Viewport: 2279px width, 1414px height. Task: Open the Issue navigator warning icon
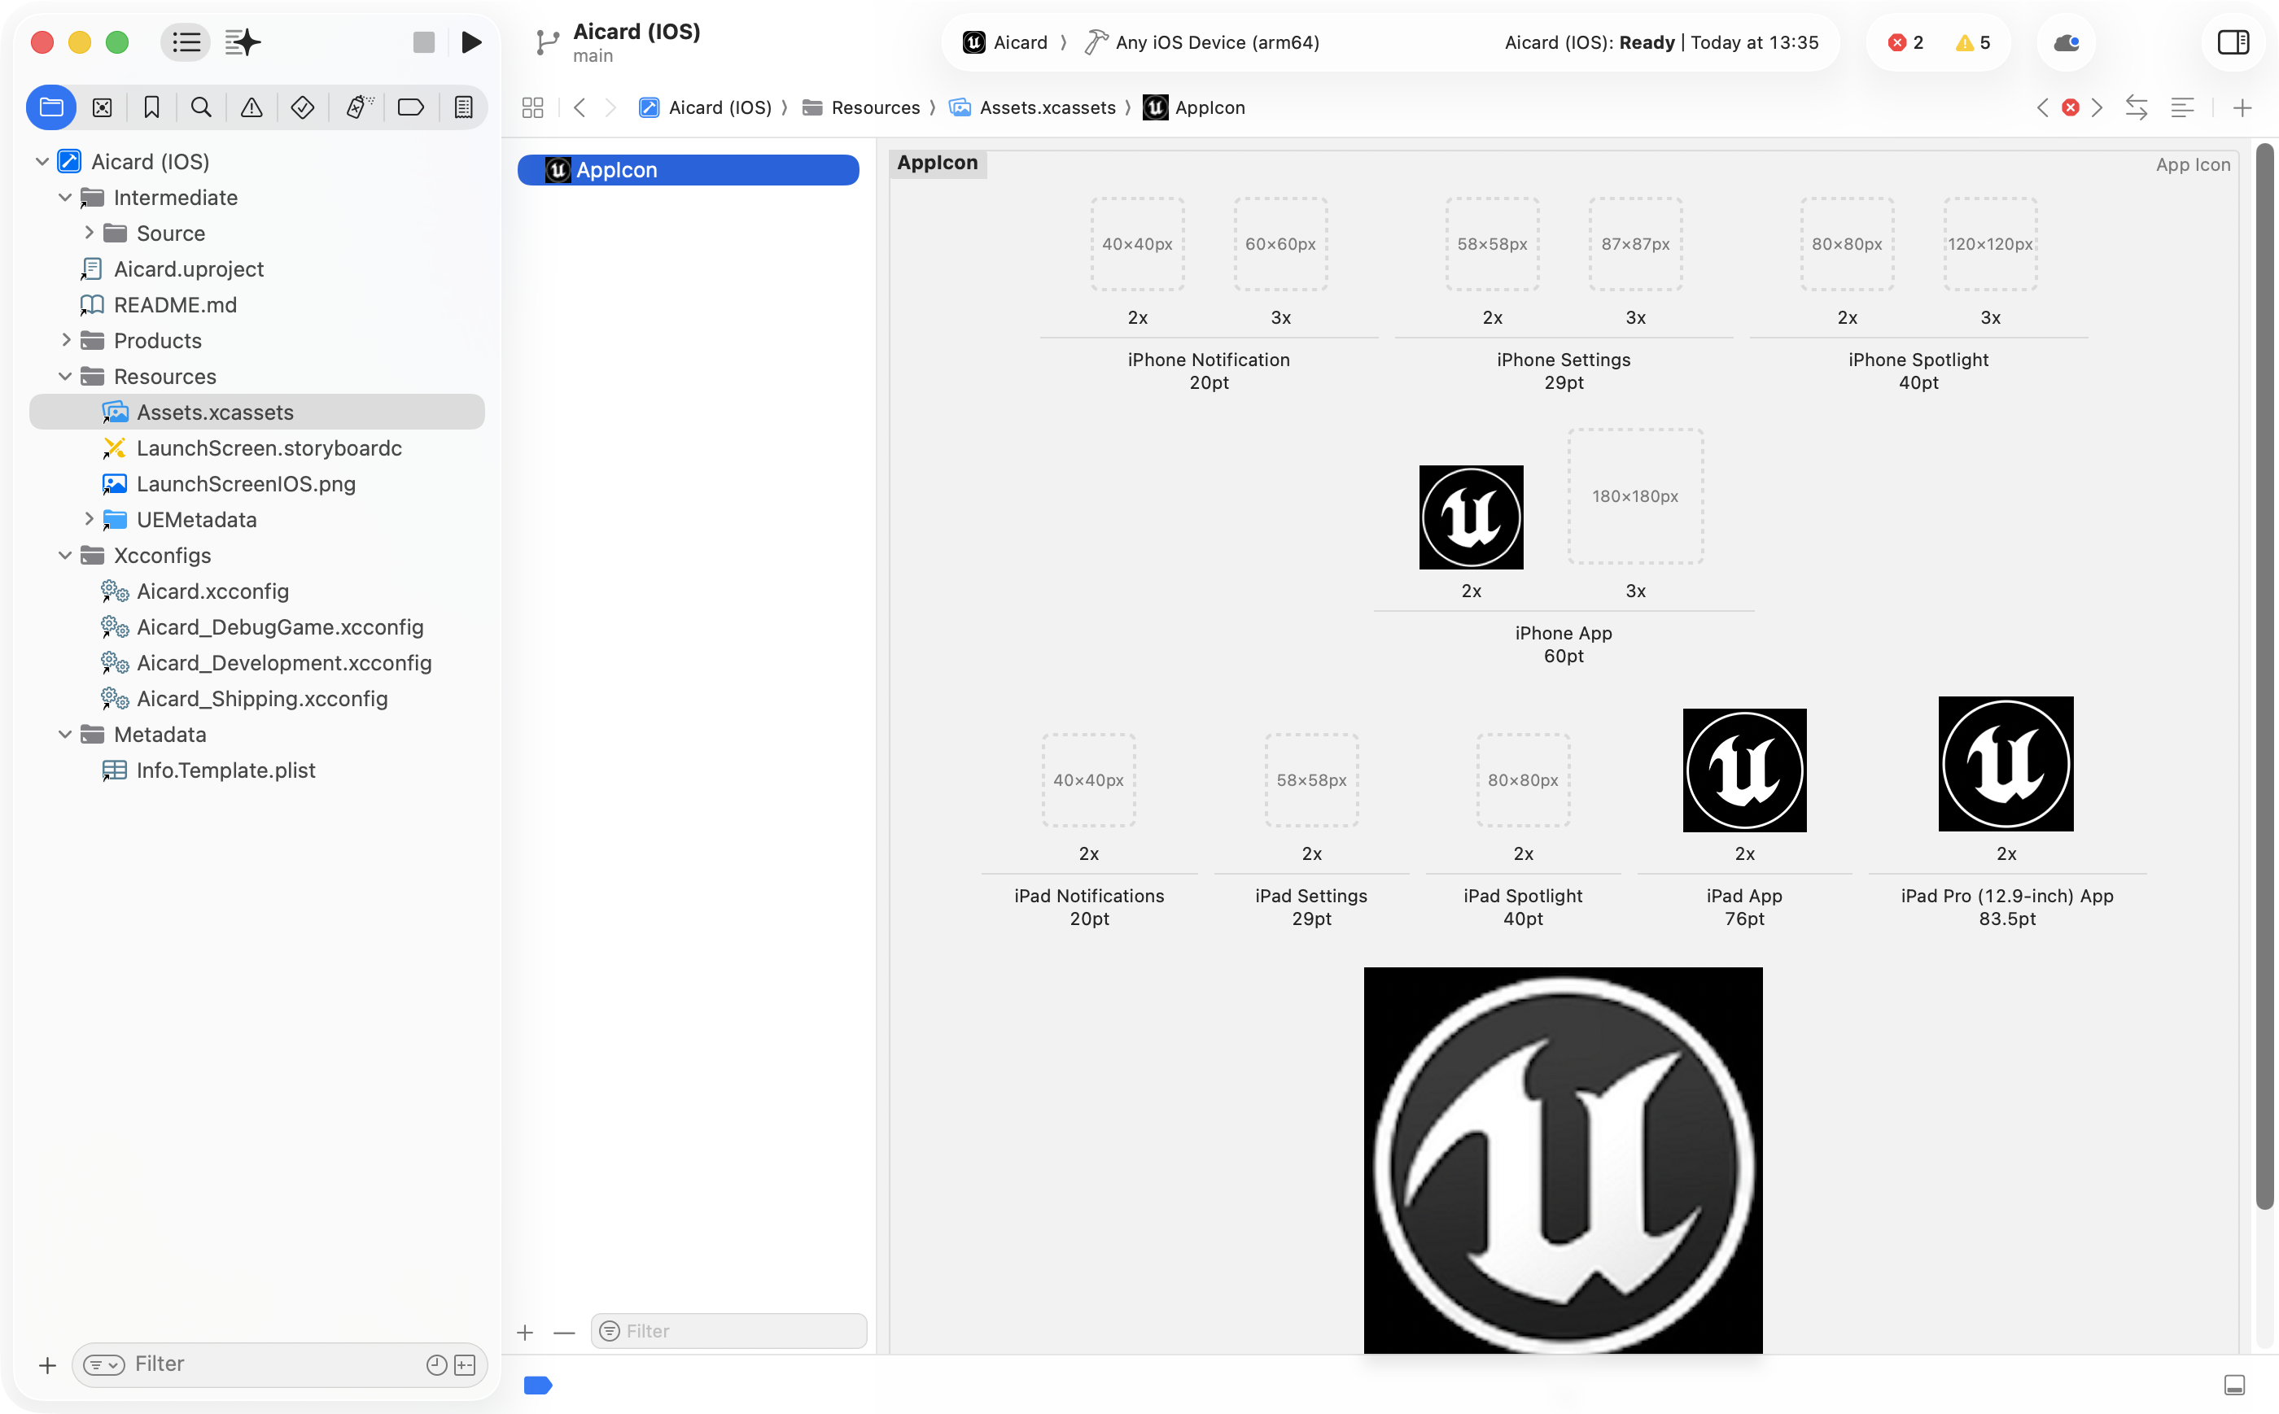click(252, 107)
